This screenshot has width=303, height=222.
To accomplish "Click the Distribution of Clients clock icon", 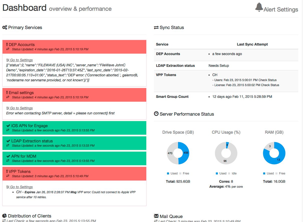I will [5, 215].
